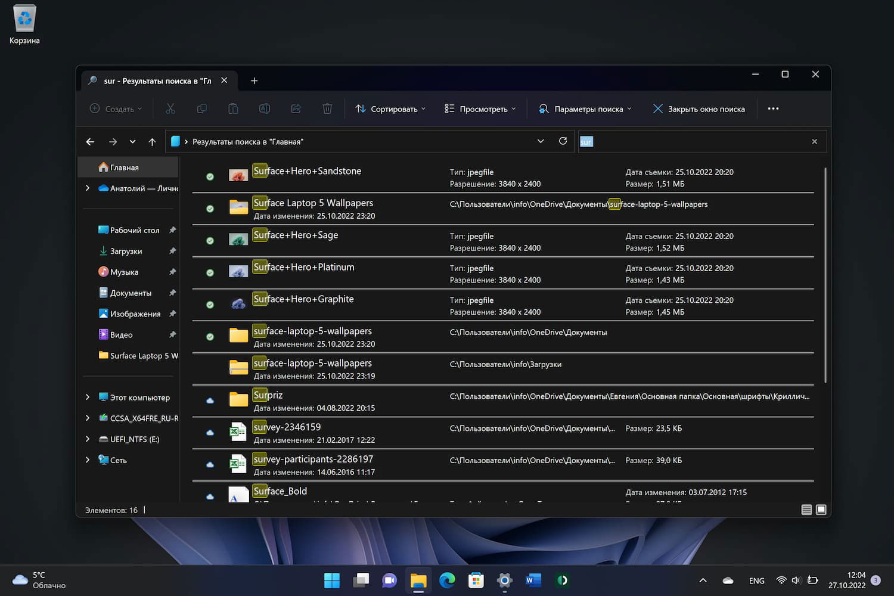Click the Delete trash icon in toolbar
This screenshot has height=596, width=894.
point(327,108)
